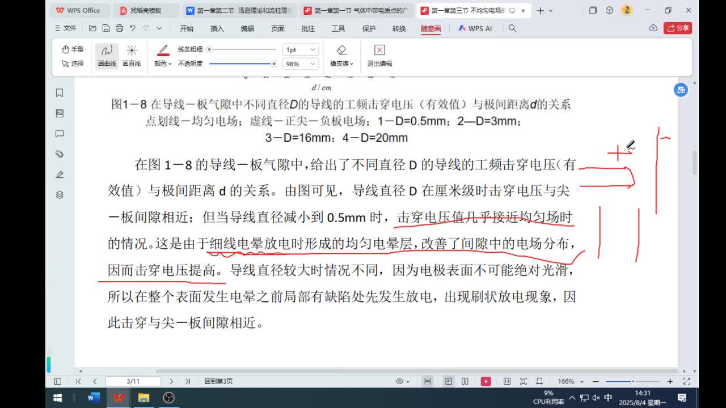Choose the Select tool (选择)

(x=73, y=63)
